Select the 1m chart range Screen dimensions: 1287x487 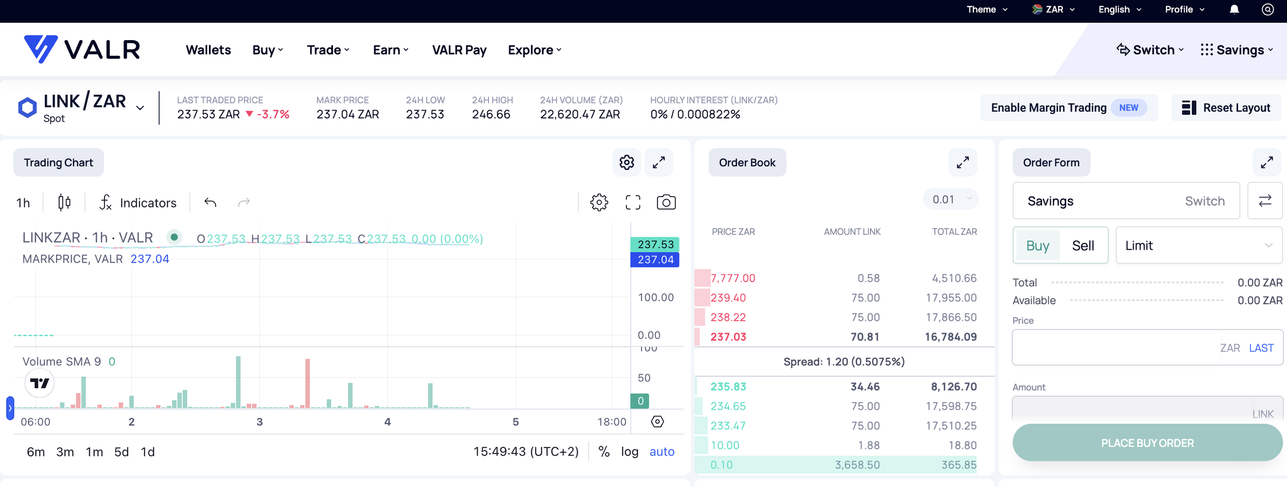pos(94,451)
